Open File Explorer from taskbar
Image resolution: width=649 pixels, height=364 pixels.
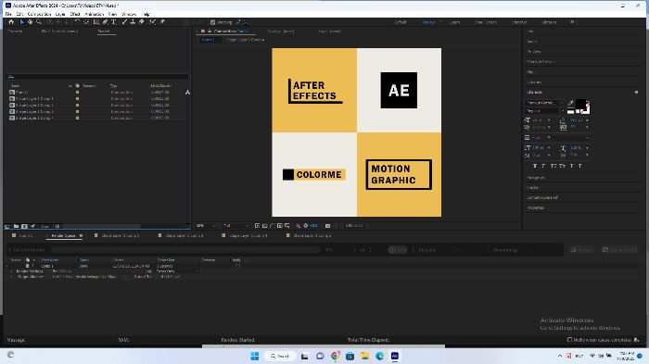coord(364,356)
